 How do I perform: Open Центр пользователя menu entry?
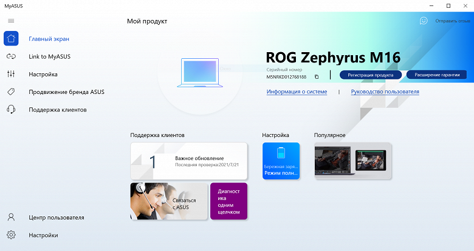[x=57, y=218]
